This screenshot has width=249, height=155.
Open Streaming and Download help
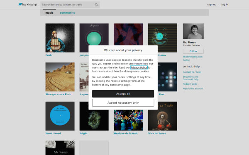(x=190, y=78)
